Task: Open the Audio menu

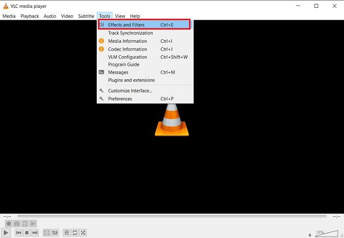Action: [x=50, y=16]
